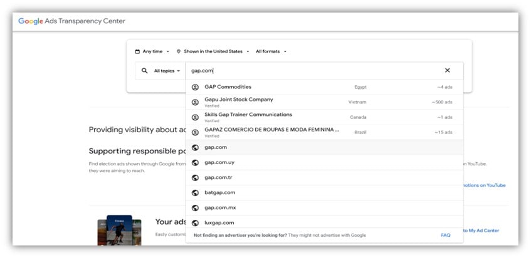Viewport: 531px width, 258px height.
Task: Select the Skills Gap Trainer Communications suggestion
Action: [324, 117]
